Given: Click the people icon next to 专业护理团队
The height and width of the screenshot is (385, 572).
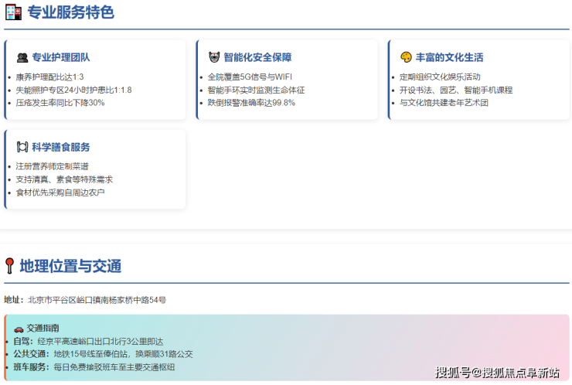Looking at the screenshot, I should pos(22,58).
